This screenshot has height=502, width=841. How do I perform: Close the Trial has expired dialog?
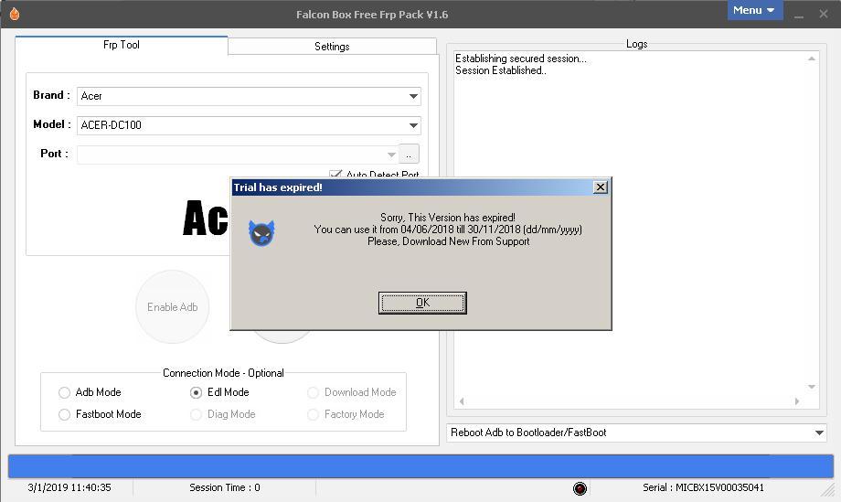[601, 187]
